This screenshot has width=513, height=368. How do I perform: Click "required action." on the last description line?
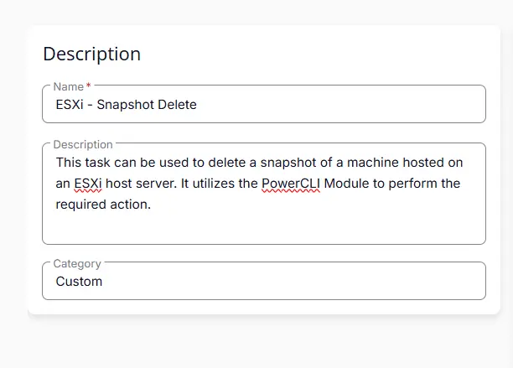103,205
